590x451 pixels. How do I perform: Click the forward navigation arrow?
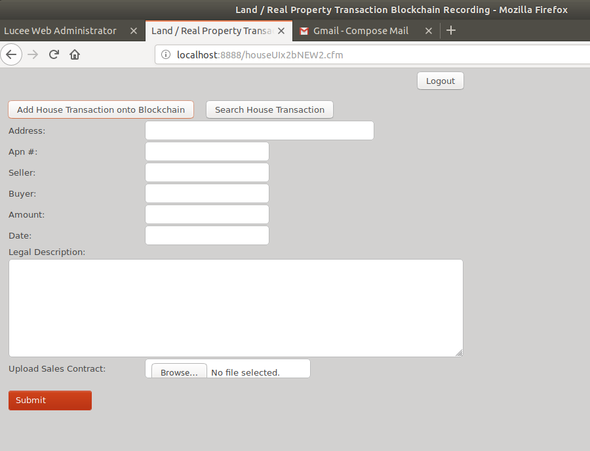point(33,55)
